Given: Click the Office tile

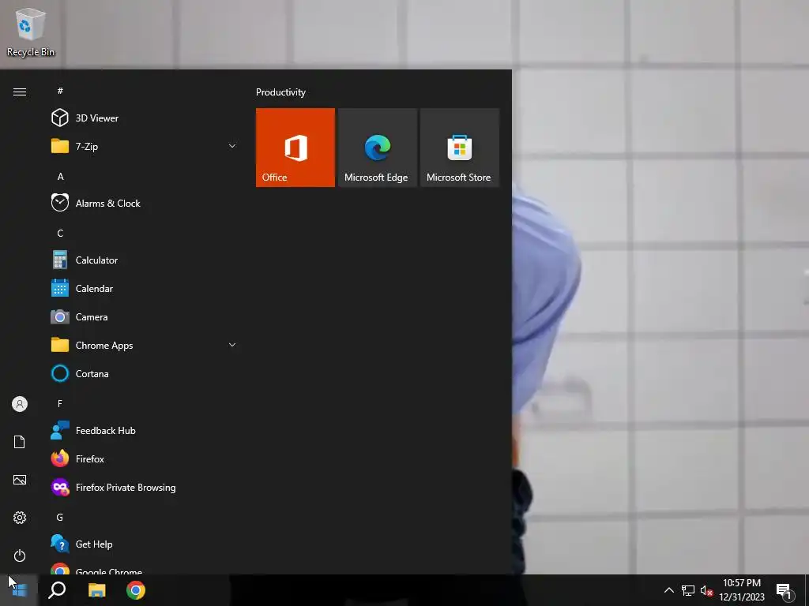Looking at the screenshot, I should coord(295,148).
